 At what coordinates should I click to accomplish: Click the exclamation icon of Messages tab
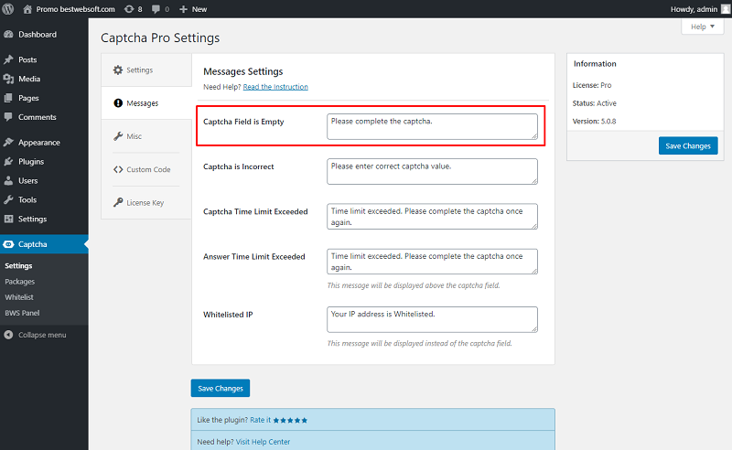click(118, 103)
